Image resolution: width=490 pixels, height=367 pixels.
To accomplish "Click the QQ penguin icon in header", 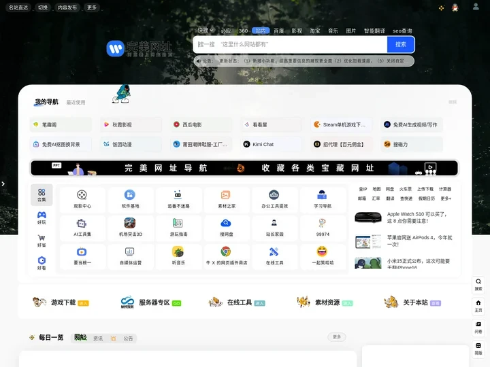I will [455, 7].
